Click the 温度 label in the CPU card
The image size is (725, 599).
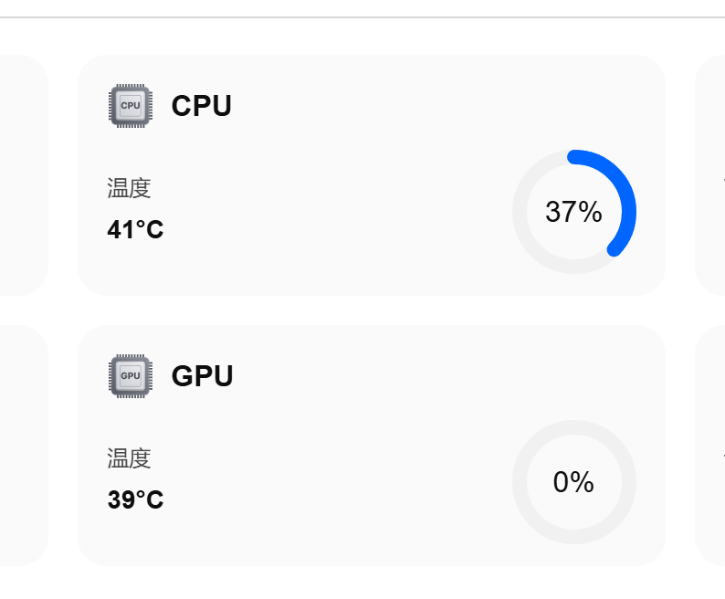[x=129, y=188]
